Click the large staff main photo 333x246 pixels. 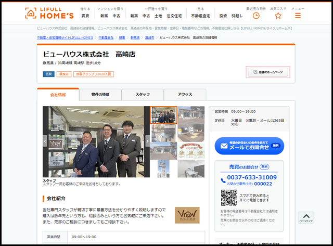point(96,142)
